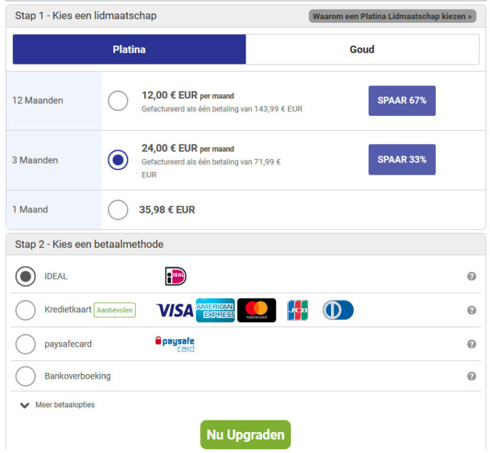Switch to the Platina tab

[x=129, y=50]
